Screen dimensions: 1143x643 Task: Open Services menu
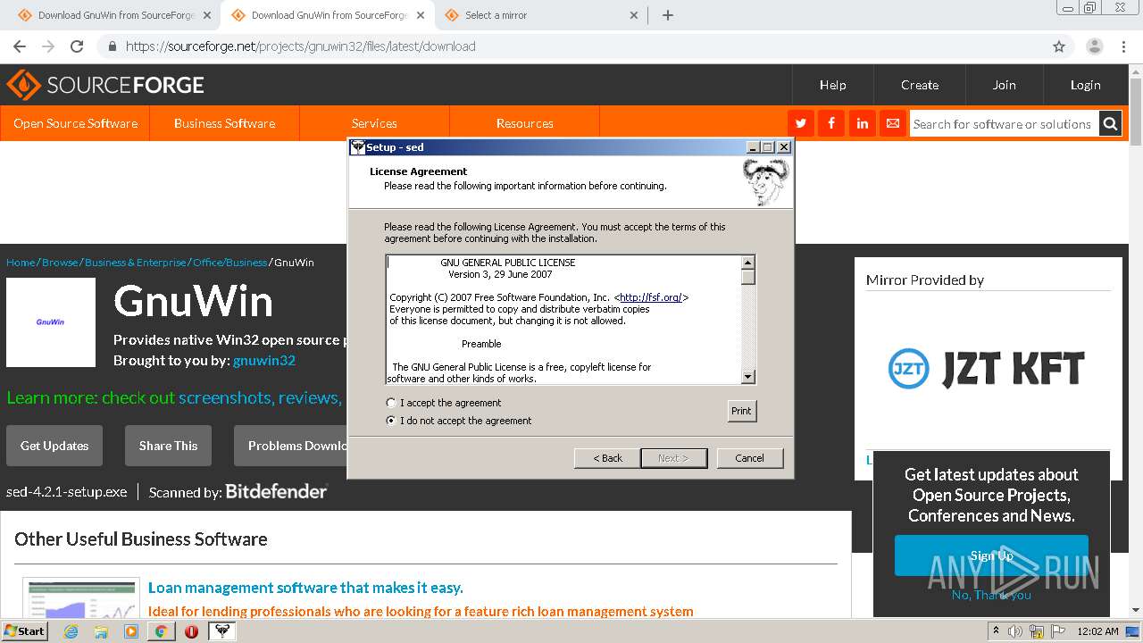374,123
